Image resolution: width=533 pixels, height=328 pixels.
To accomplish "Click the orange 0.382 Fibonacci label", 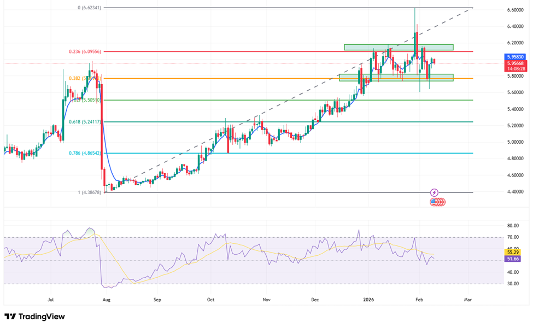I will 85,78.
